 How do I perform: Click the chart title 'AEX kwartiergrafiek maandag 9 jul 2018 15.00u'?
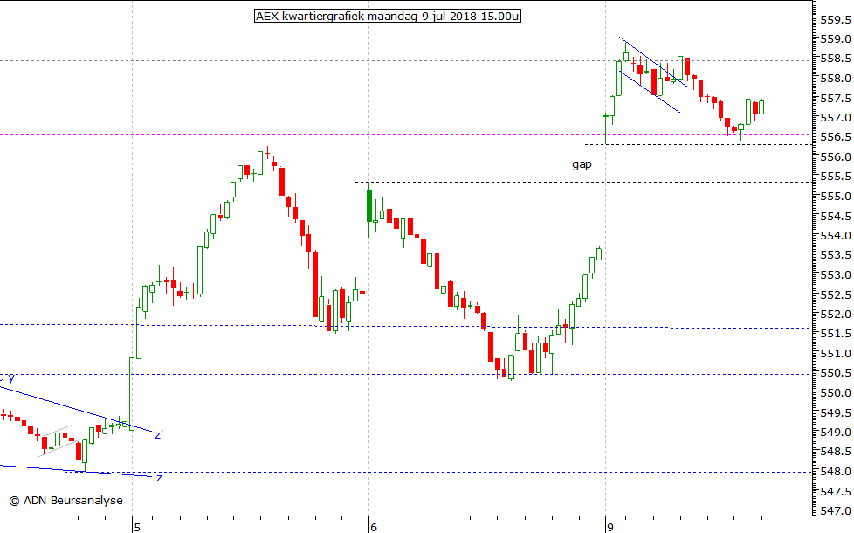point(387,17)
